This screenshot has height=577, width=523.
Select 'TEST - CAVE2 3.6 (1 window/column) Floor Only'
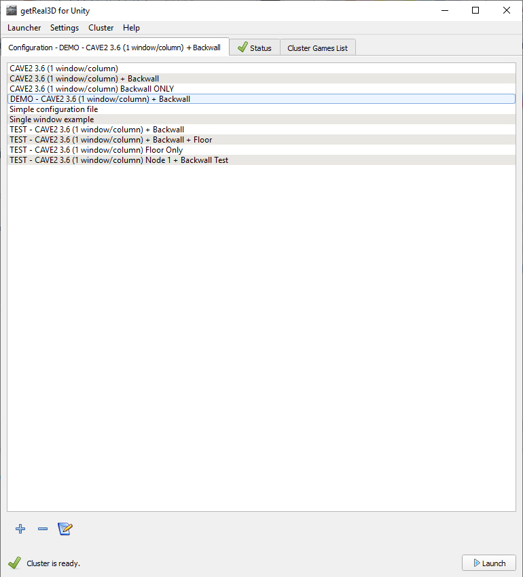pos(261,150)
